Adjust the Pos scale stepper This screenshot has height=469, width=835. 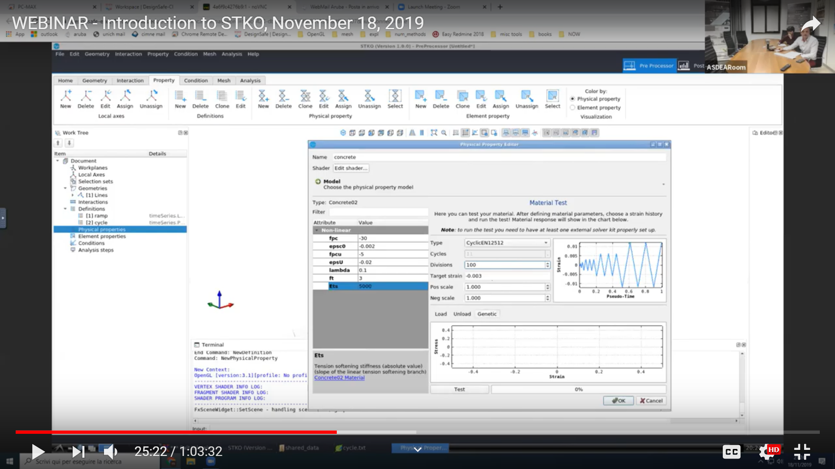[547, 287]
